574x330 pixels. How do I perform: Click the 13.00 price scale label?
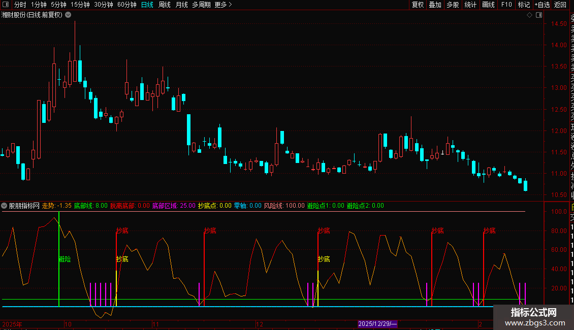pos(559,88)
